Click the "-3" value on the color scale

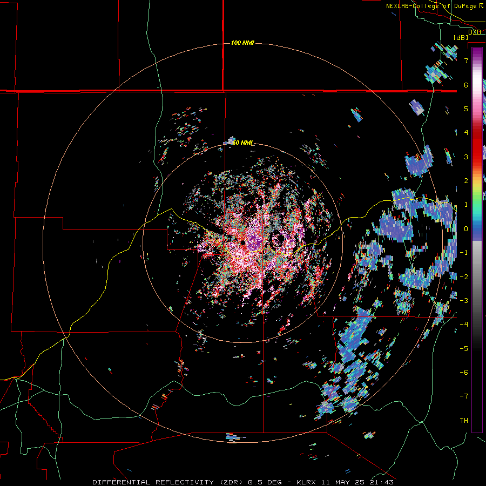[464, 301]
